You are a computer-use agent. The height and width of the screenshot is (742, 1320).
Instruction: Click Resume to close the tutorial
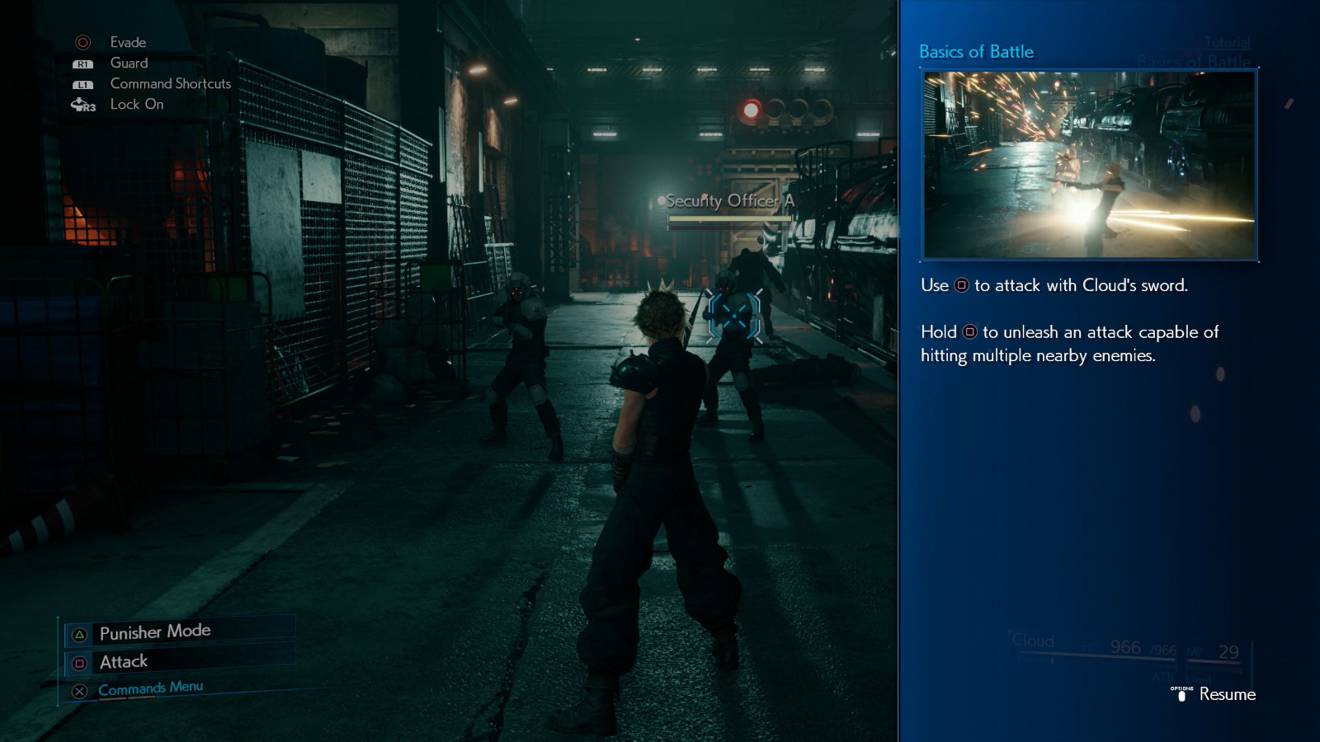(x=1227, y=695)
